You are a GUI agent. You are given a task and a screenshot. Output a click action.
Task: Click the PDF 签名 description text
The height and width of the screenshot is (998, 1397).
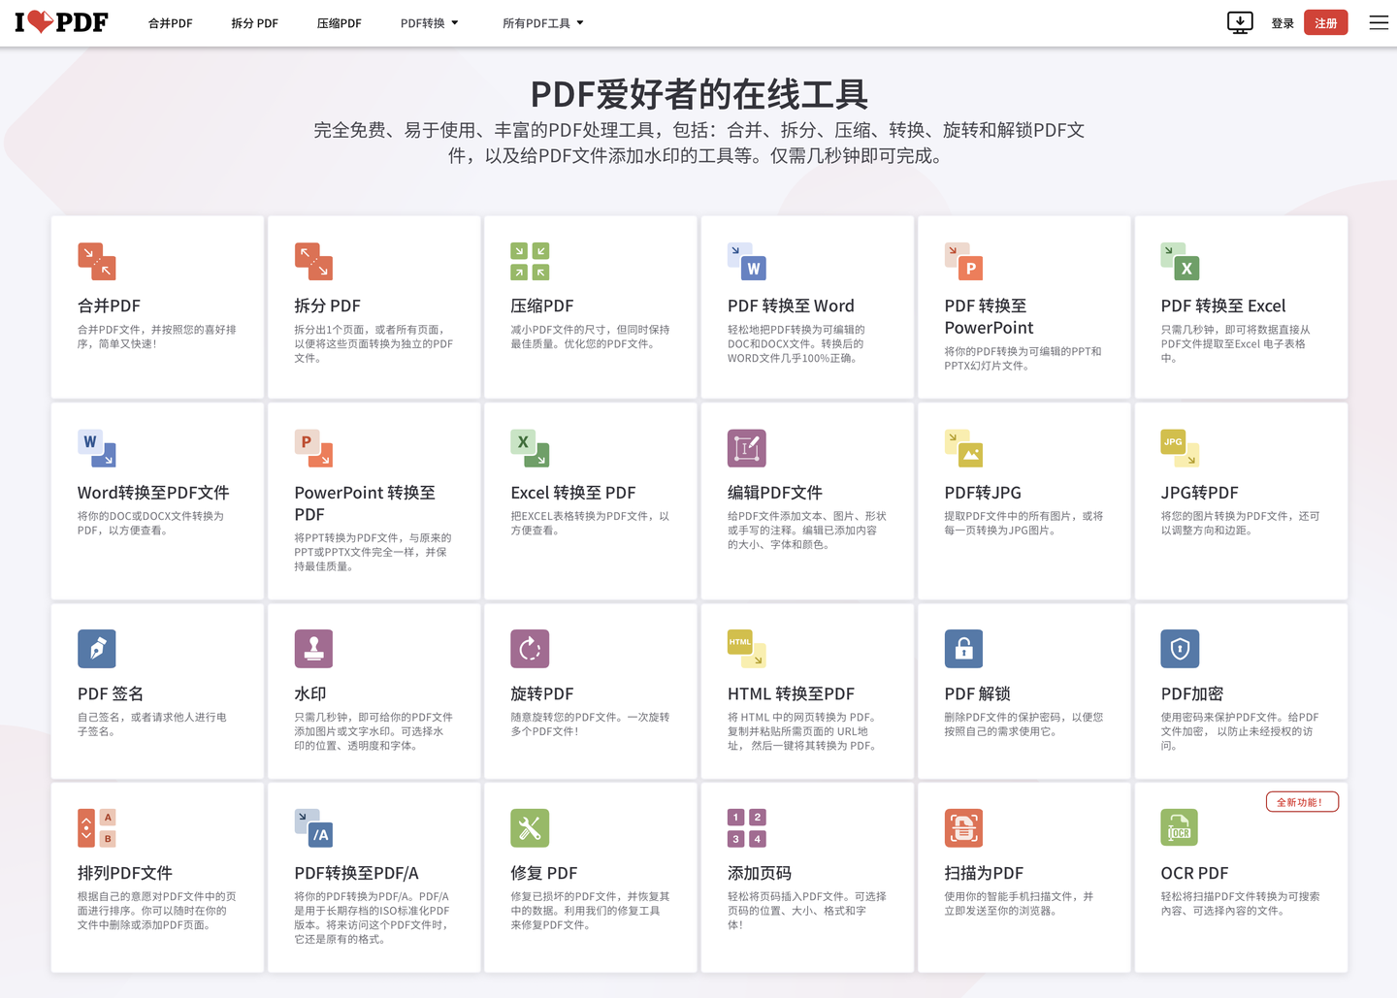point(152,724)
